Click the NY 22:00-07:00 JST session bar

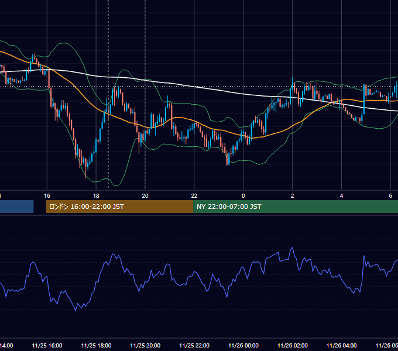tap(296, 207)
